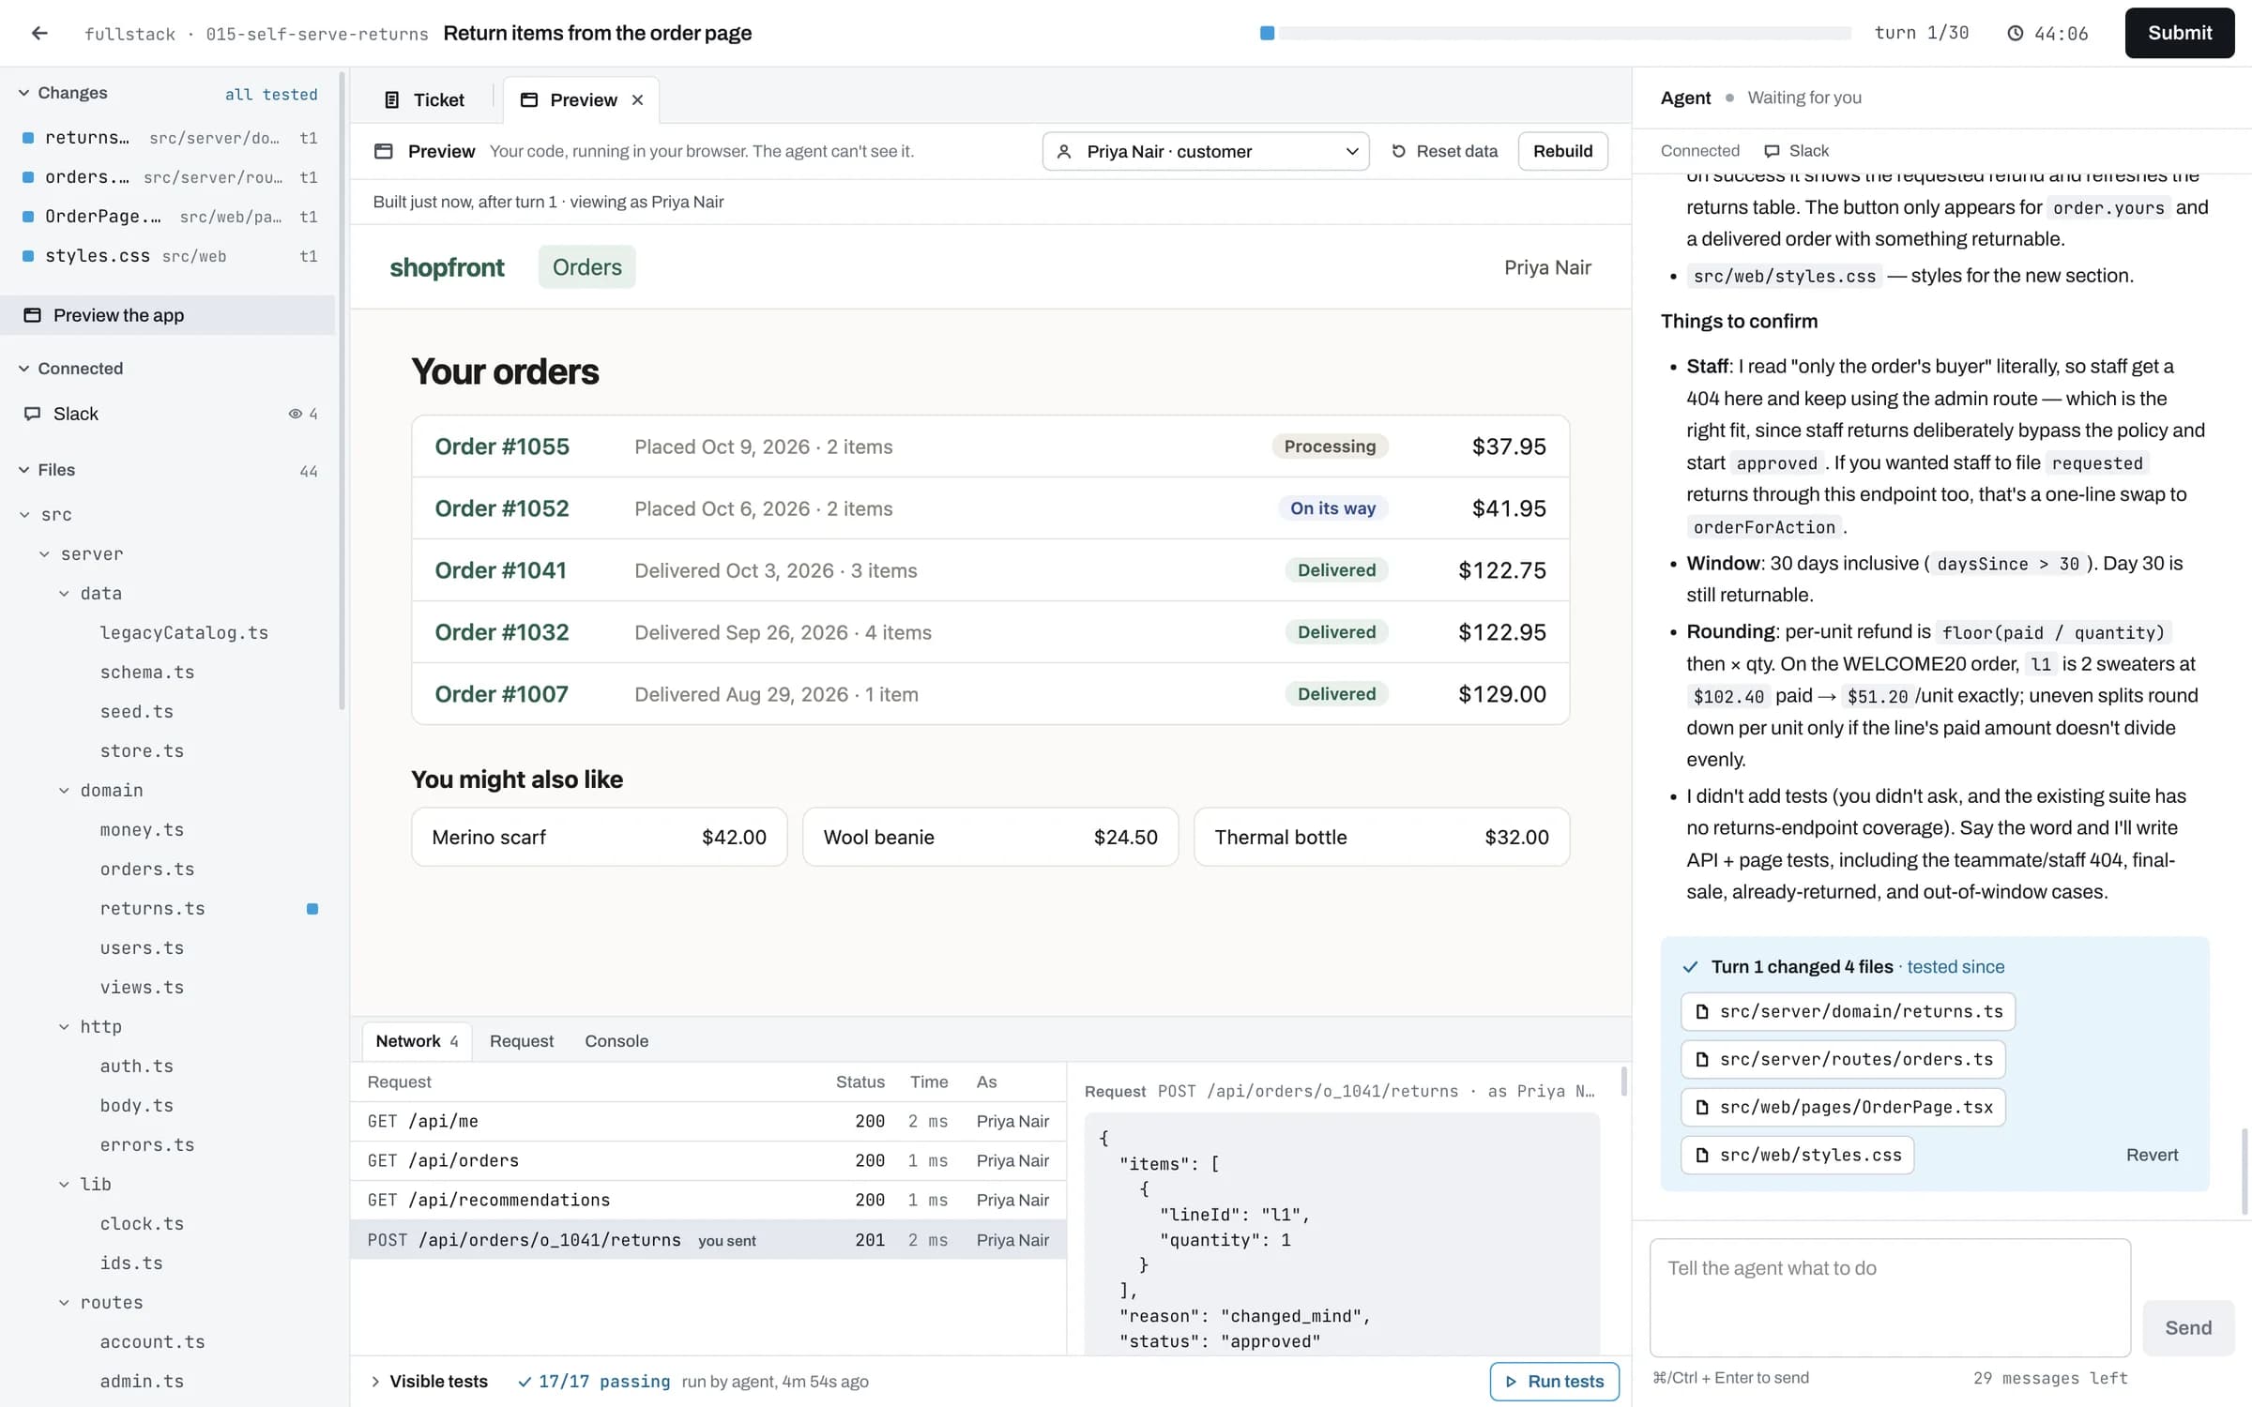Open the Priya Nair customer dropdown
Viewport: 2252px width, 1407px height.
(1205, 151)
